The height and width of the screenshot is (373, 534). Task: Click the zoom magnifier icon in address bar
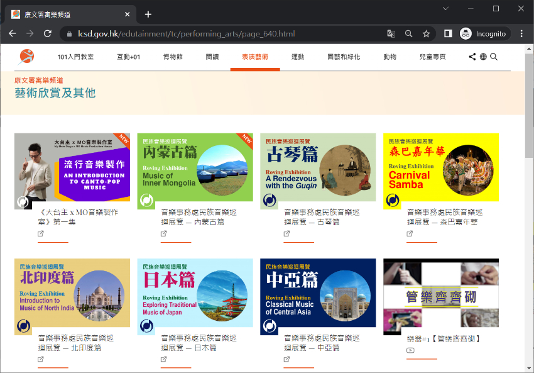coord(408,33)
